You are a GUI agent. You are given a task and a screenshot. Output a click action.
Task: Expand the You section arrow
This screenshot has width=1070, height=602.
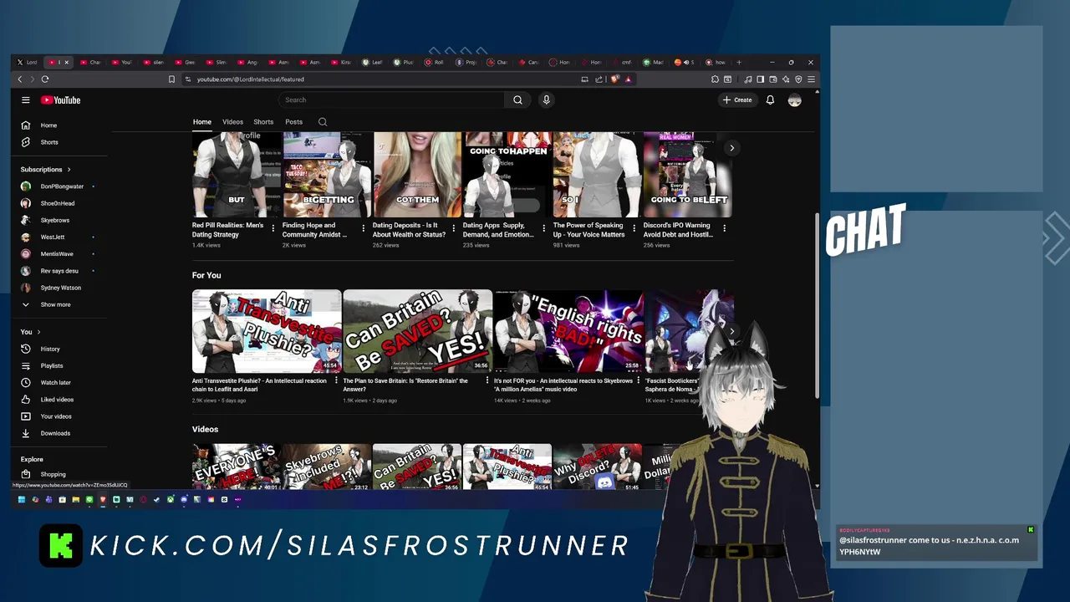click(x=38, y=332)
